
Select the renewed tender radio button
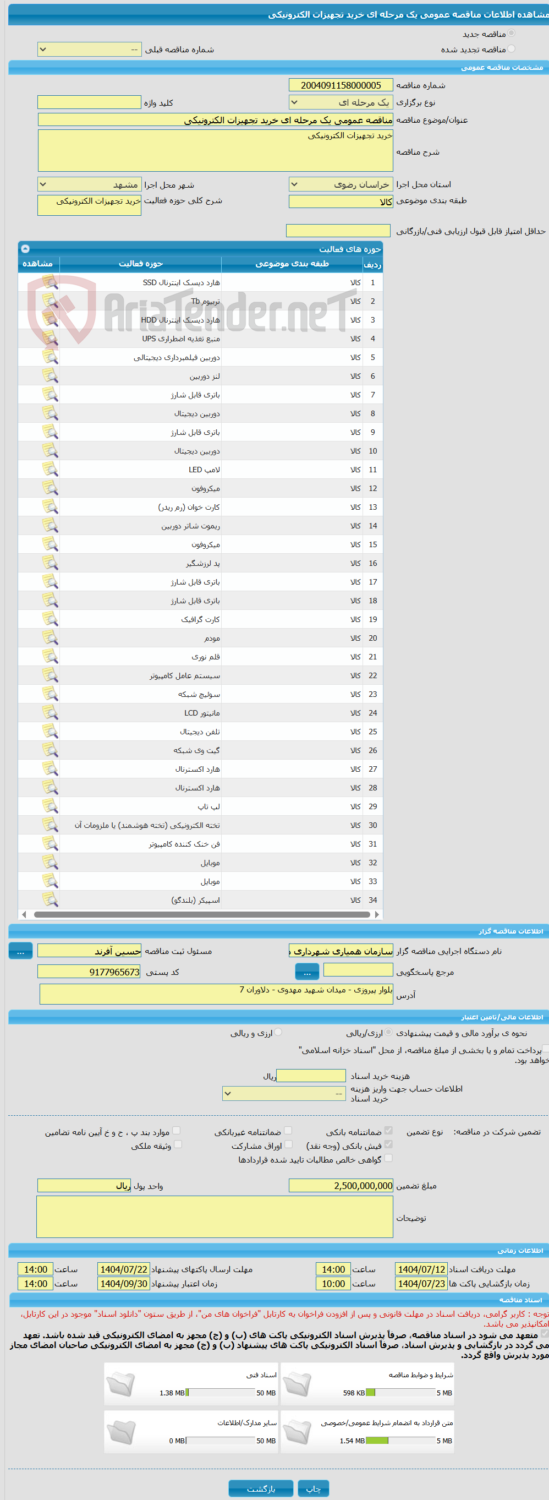click(511, 49)
